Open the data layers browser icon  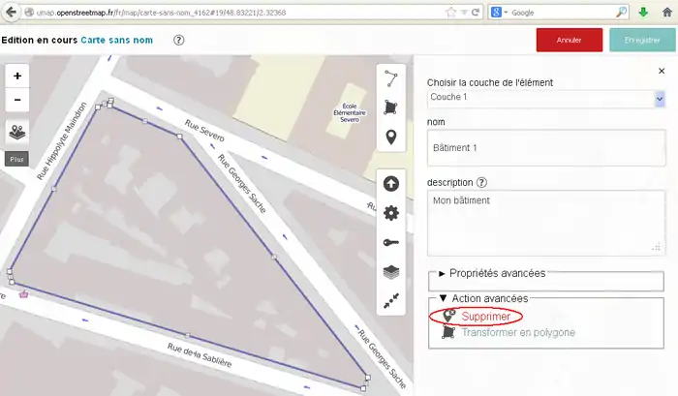[18, 132]
